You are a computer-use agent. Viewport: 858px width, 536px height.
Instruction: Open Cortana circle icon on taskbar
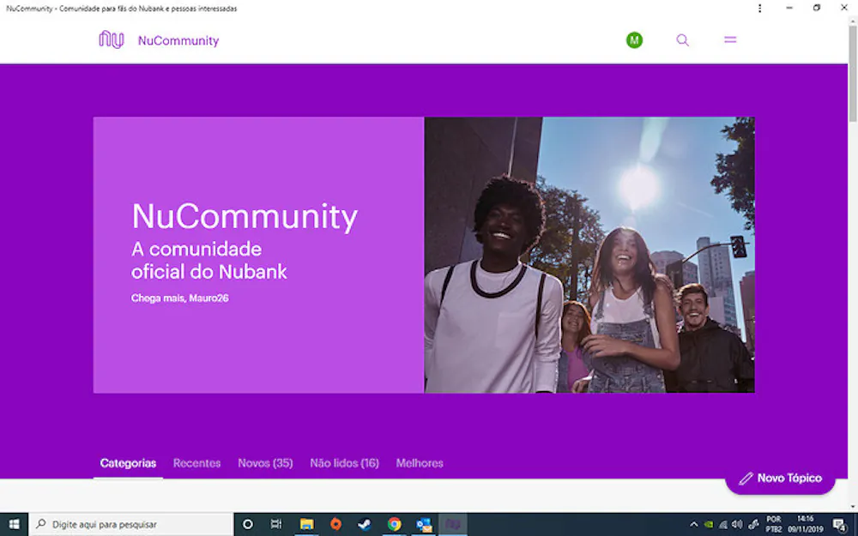click(248, 524)
